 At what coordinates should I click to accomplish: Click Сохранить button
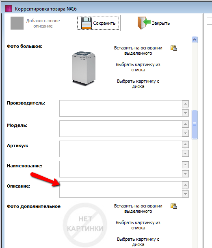98,23
